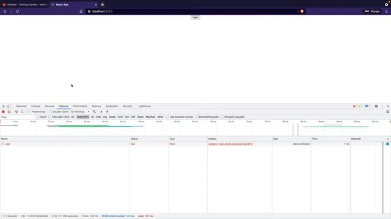Open the Lighthouse tab in DevTools
The image size is (391, 219).
click(x=145, y=106)
